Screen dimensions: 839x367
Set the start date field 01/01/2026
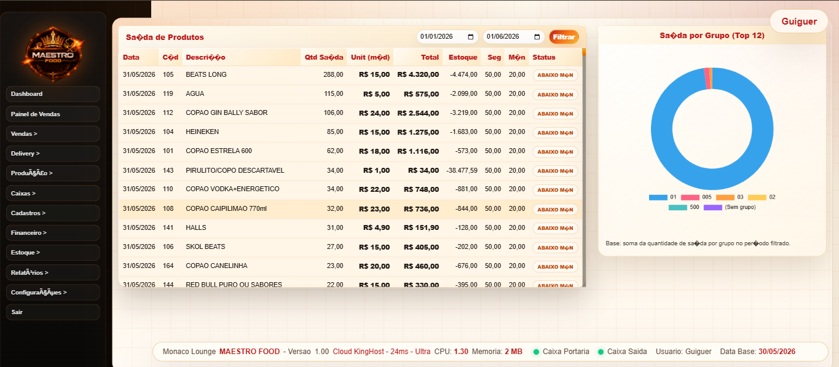tap(447, 37)
